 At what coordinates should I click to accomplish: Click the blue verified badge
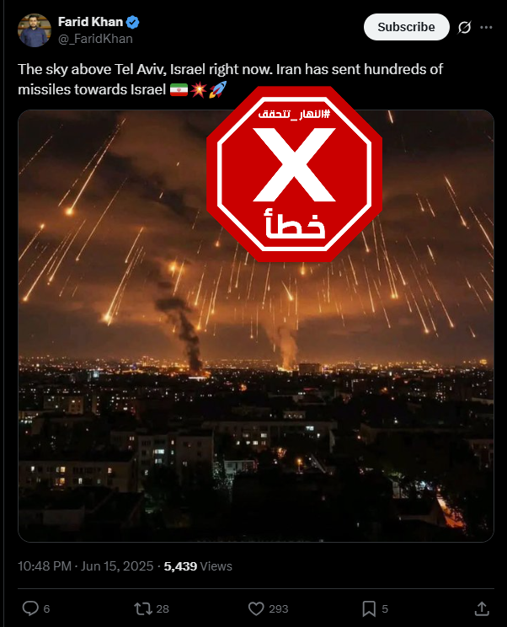point(132,22)
